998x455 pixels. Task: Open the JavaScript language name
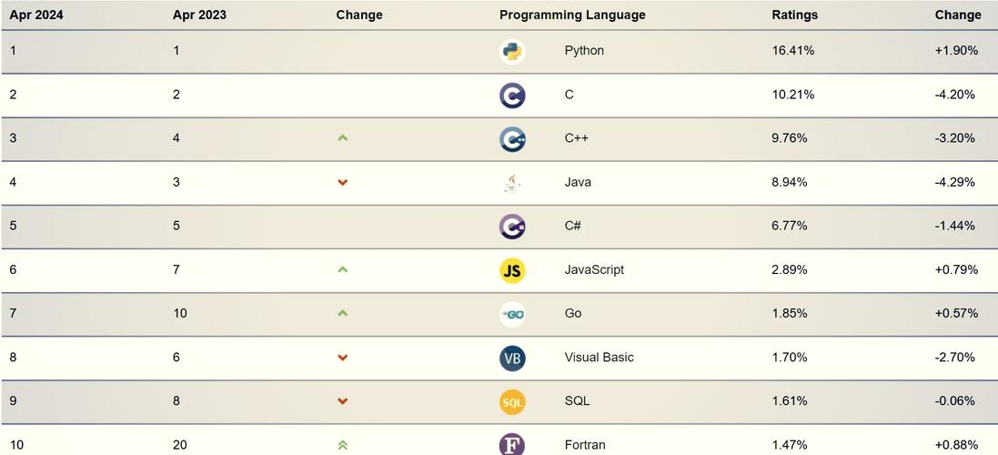[x=594, y=270]
